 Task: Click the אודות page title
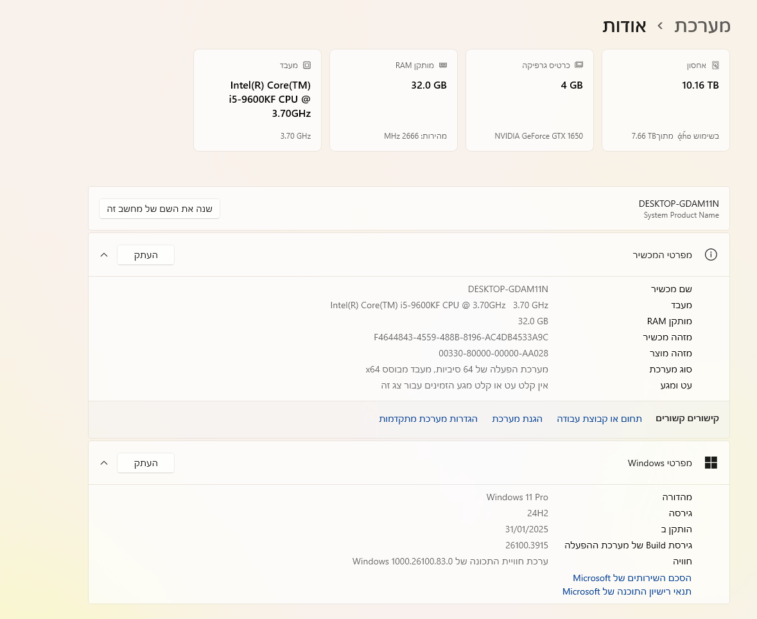click(624, 26)
